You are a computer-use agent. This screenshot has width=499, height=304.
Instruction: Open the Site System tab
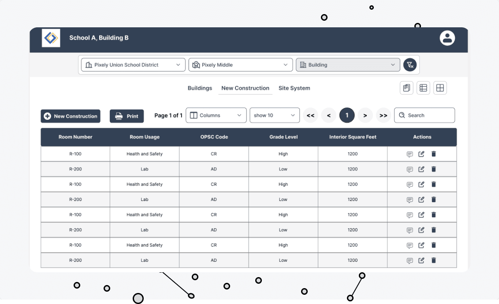(x=294, y=88)
